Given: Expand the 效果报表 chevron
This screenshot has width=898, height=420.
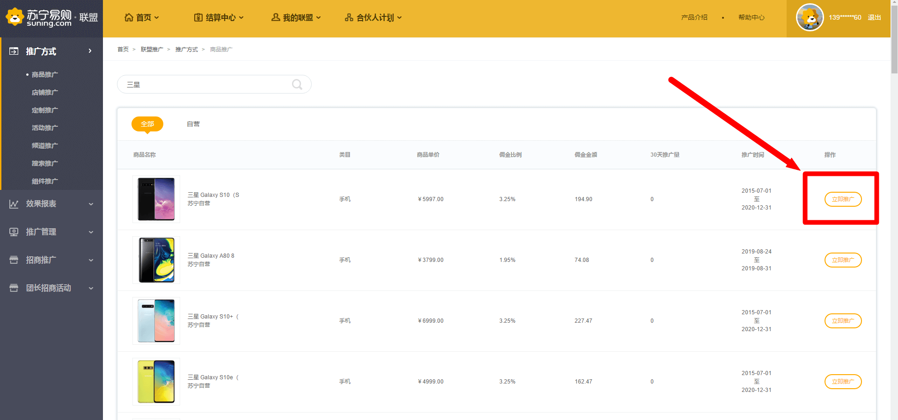Looking at the screenshot, I should (91, 204).
